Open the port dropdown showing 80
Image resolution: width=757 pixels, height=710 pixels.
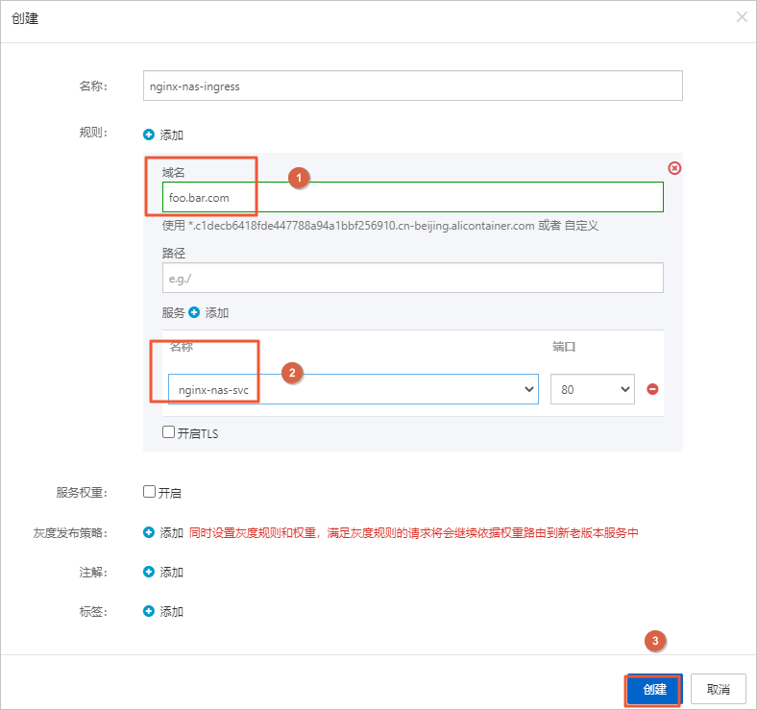click(593, 389)
